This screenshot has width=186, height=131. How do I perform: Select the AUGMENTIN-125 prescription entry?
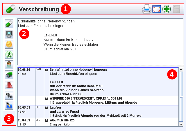62,120
